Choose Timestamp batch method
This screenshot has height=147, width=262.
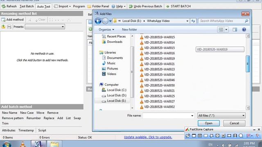(26, 130)
